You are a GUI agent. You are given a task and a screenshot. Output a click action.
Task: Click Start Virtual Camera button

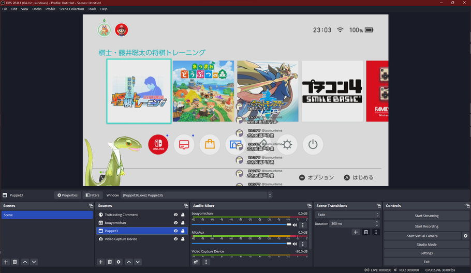(422, 236)
